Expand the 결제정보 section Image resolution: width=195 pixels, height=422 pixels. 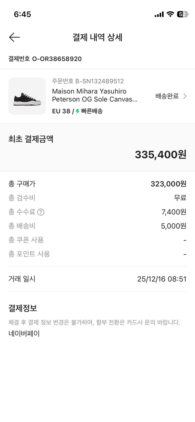pos(22,308)
